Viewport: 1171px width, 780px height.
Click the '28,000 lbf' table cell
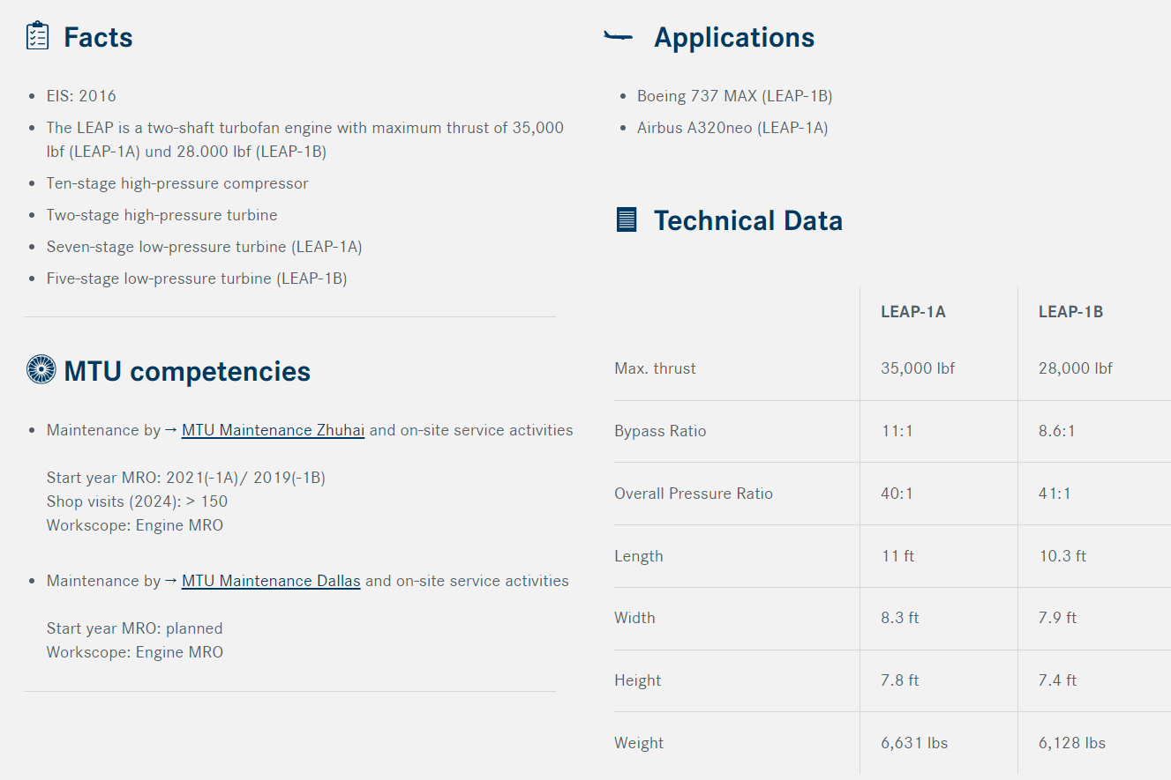(x=1076, y=368)
